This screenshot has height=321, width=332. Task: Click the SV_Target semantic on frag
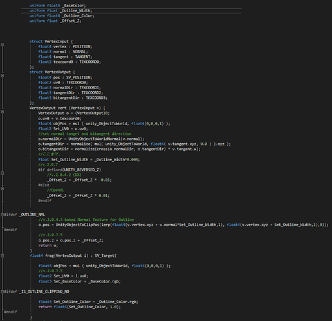click(106, 256)
